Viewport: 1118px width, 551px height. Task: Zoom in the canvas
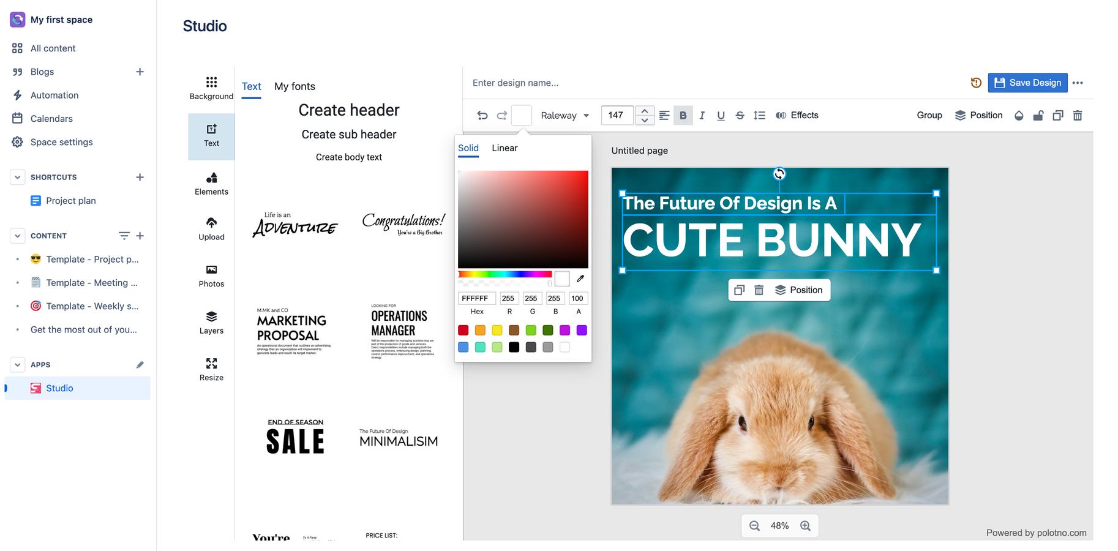[x=805, y=526]
